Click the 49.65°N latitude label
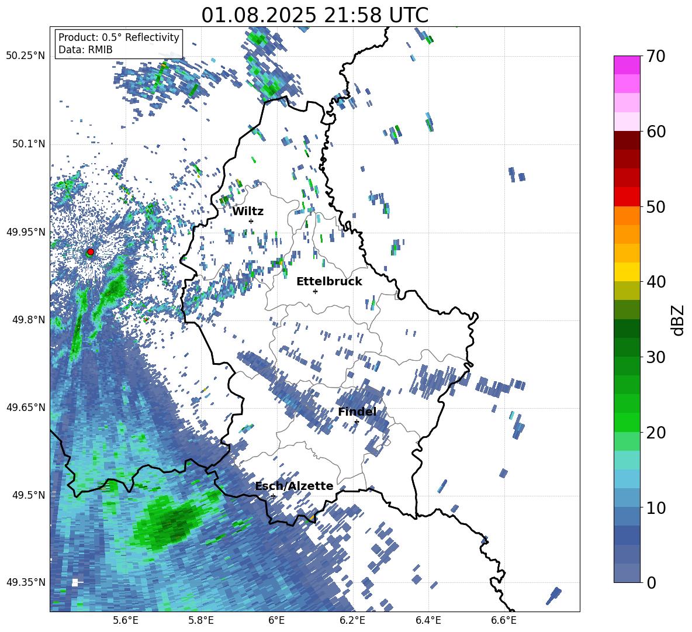Image resolution: width=692 pixels, height=632 pixels. pos(26,407)
